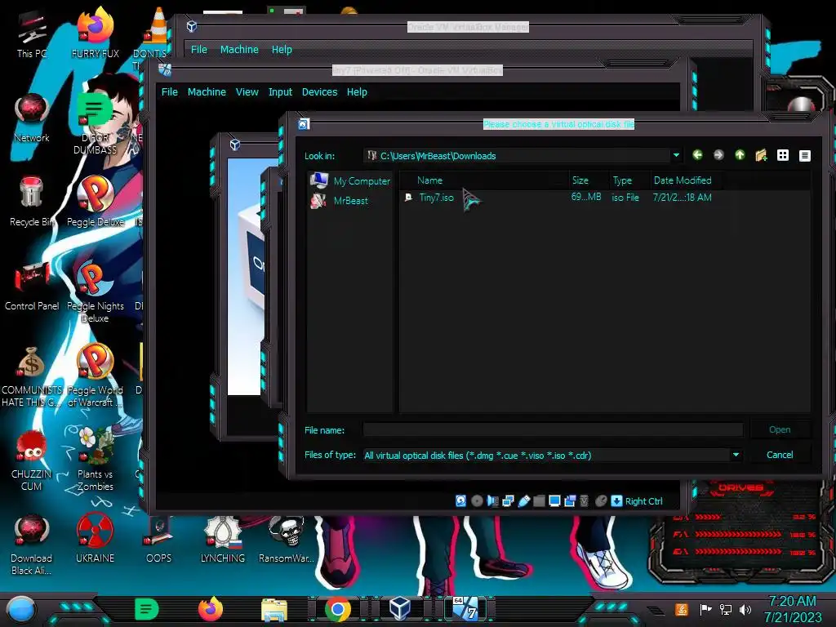Image resolution: width=836 pixels, height=627 pixels.
Task: Click display indicator in VM status bar
Action: [x=554, y=500]
